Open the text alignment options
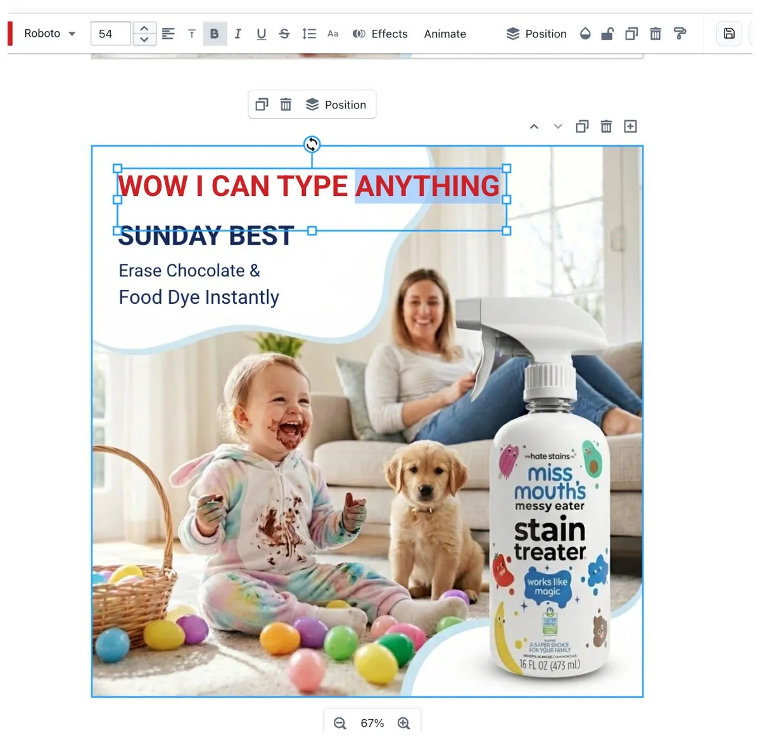This screenshot has width=760, height=740. 168,34
